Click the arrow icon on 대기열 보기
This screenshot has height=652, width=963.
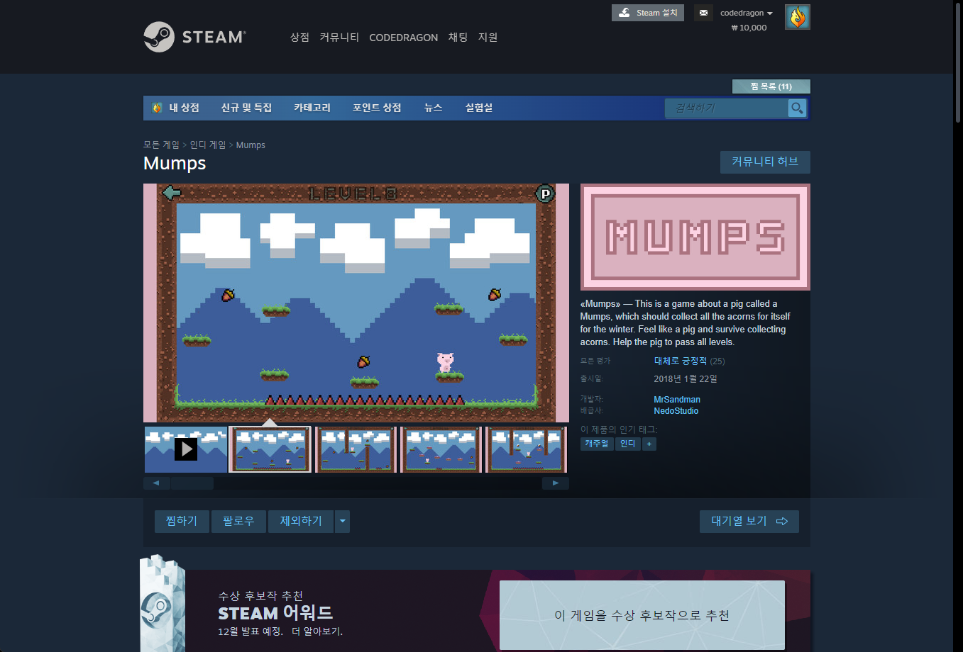(x=782, y=522)
